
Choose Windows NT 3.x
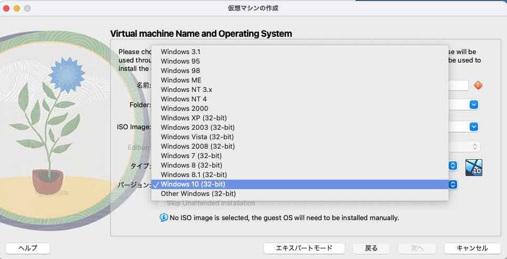[300, 89]
